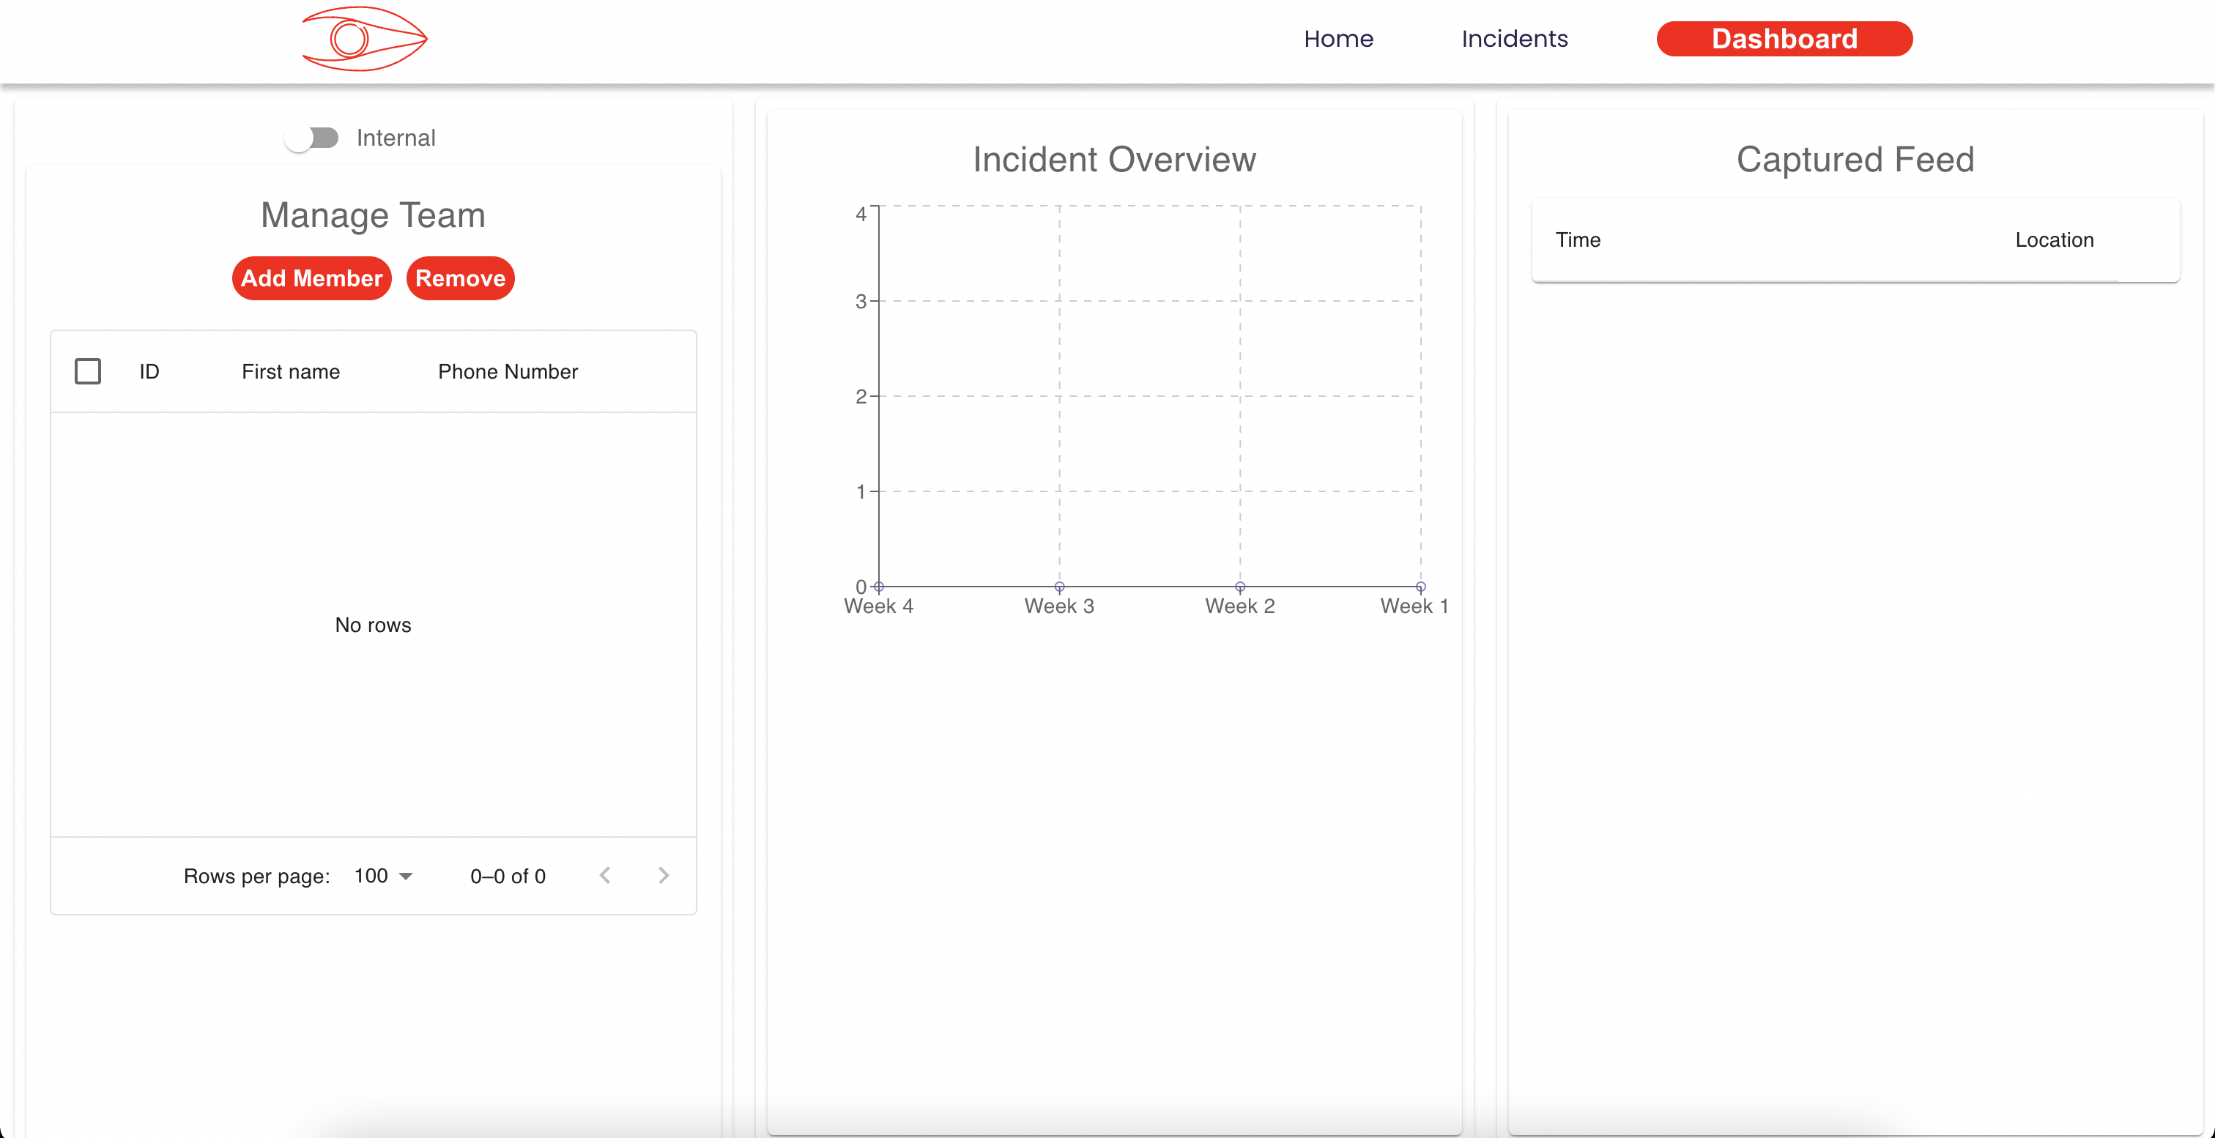Sort by First name column
This screenshot has width=2215, height=1138.
point(291,371)
